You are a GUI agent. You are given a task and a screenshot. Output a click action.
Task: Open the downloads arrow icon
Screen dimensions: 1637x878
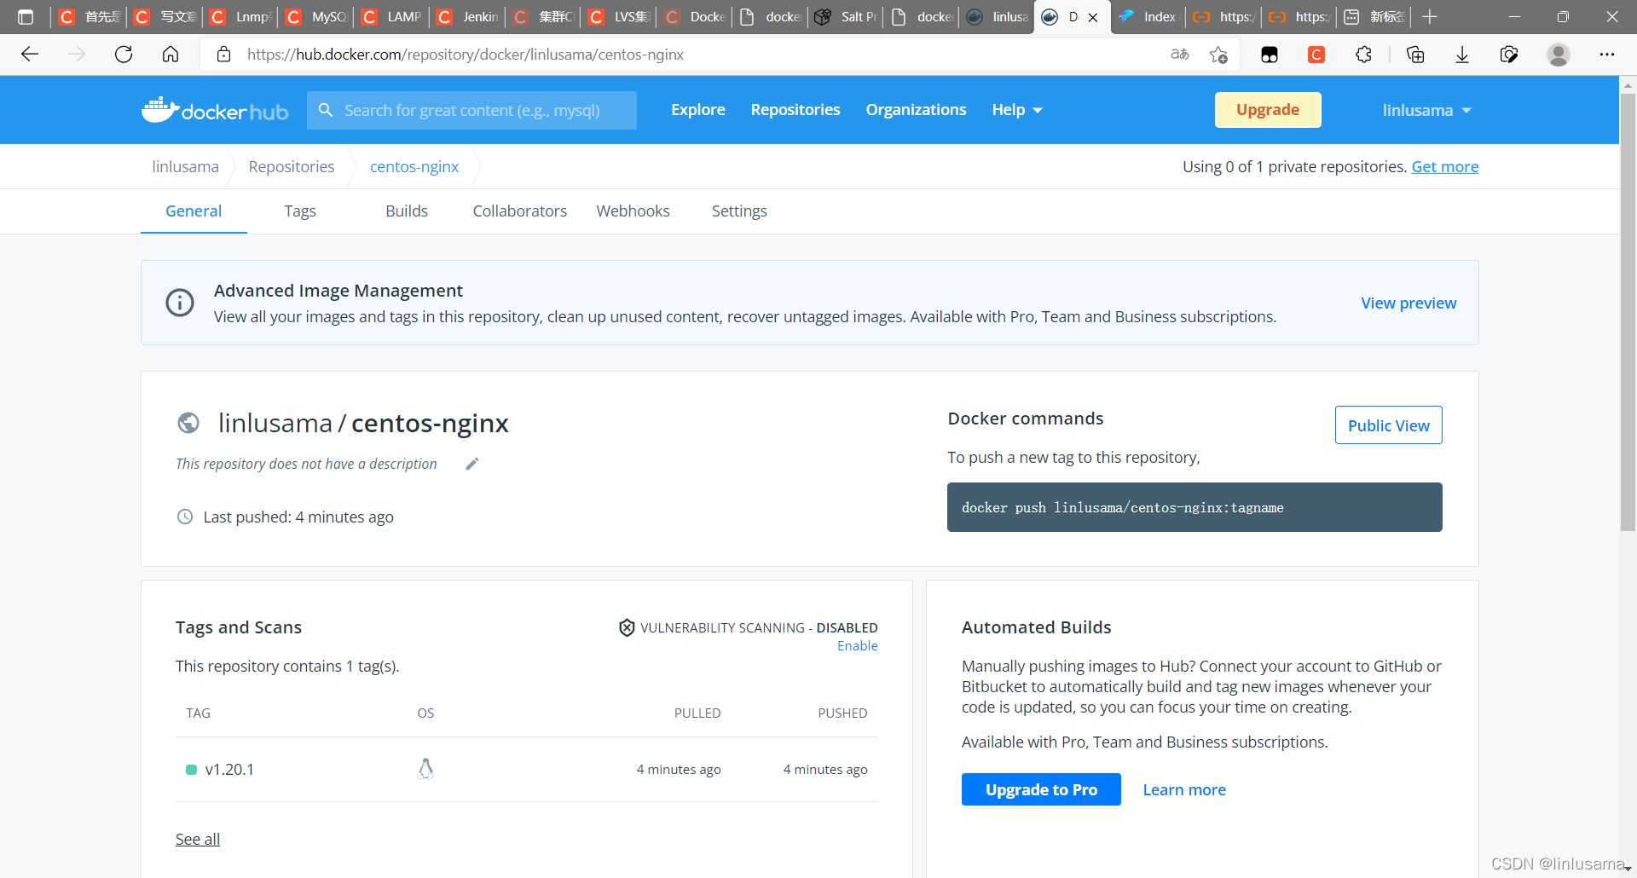(1462, 55)
